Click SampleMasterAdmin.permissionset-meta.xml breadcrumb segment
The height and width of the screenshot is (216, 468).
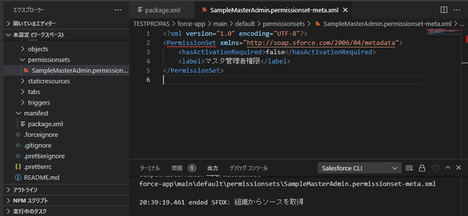[387, 24]
